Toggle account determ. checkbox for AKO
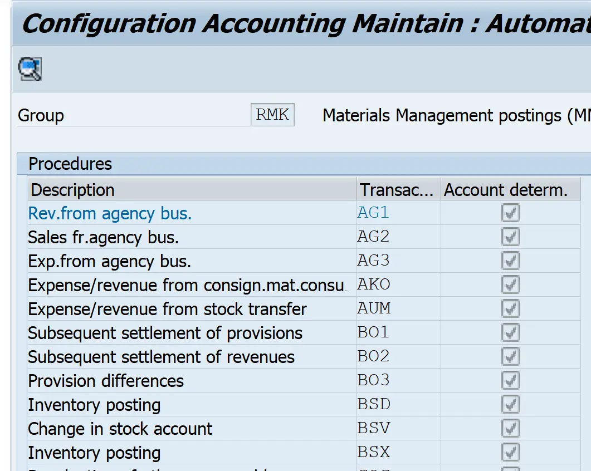The height and width of the screenshot is (471, 591). [511, 285]
